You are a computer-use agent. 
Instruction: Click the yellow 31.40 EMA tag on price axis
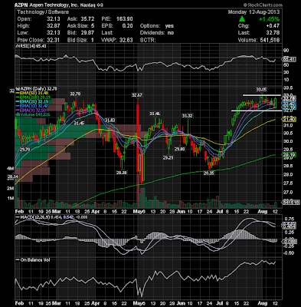(290, 119)
